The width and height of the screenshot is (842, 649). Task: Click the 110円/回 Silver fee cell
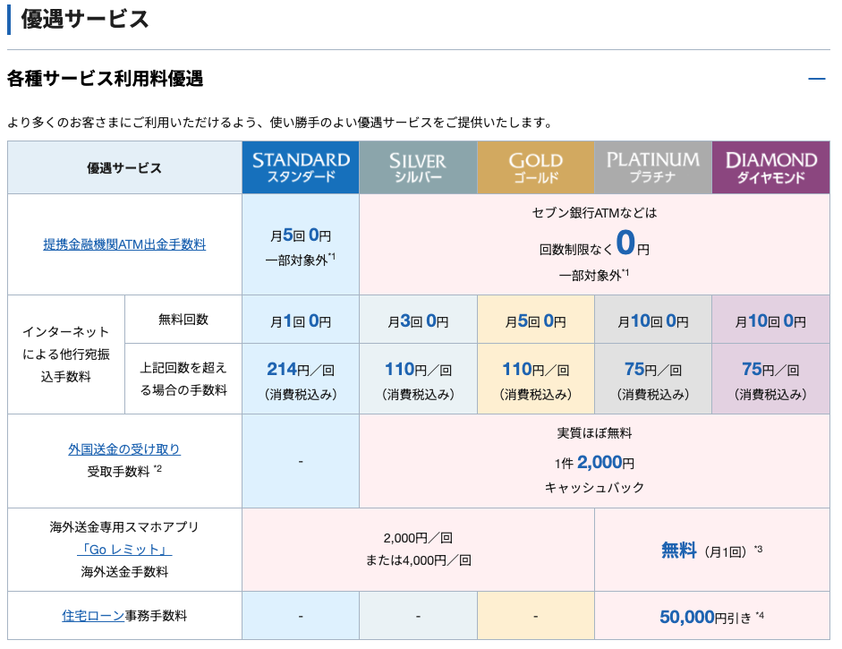click(x=418, y=380)
